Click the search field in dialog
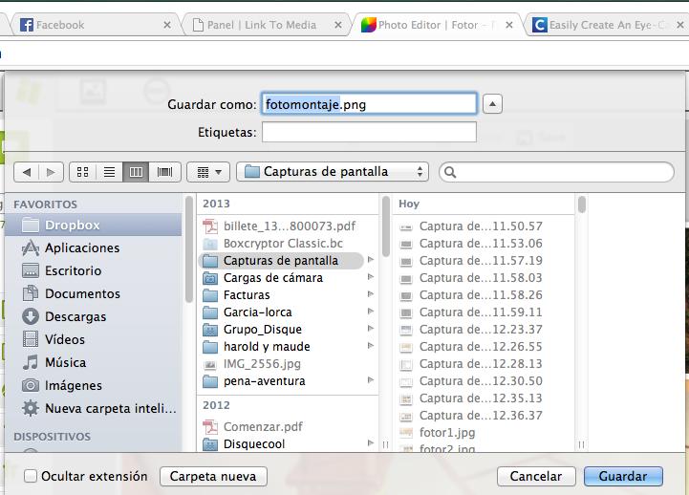Image resolution: width=689 pixels, height=495 pixels. coord(562,172)
